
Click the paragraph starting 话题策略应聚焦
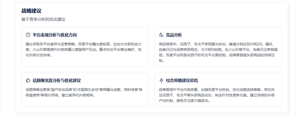point(84,92)
